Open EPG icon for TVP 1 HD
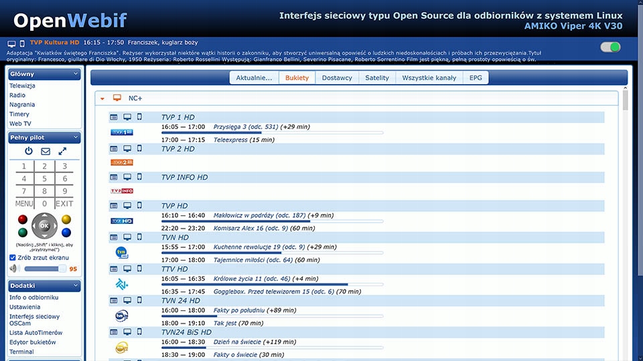 114,117
